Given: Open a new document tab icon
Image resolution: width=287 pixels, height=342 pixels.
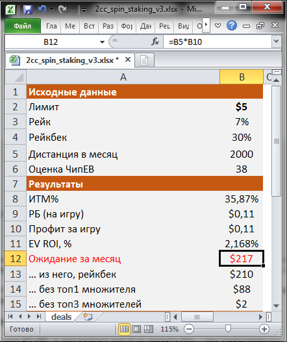Looking at the screenshot, I should [144, 60].
